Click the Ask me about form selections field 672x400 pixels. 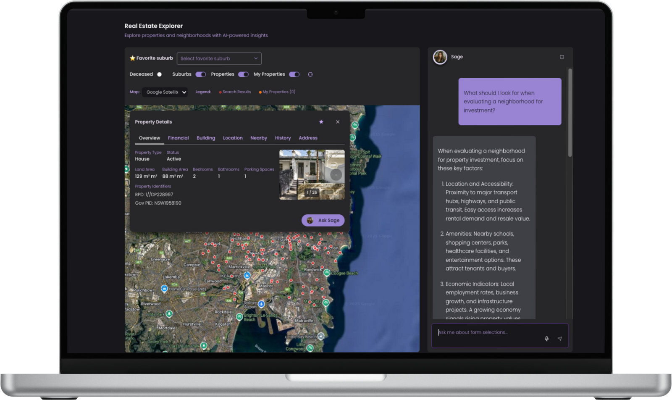click(x=487, y=332)
